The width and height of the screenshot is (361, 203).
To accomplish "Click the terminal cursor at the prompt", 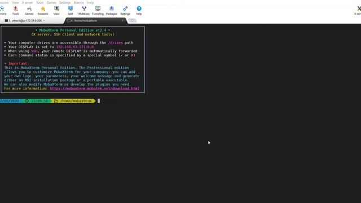I will (99, 101).
